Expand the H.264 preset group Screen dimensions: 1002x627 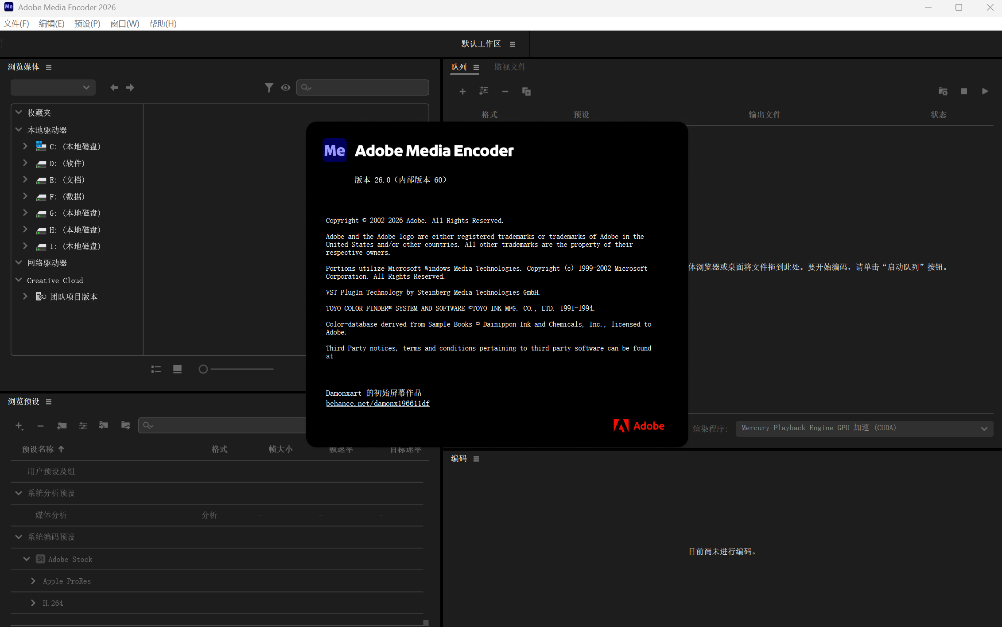[33, 603]
